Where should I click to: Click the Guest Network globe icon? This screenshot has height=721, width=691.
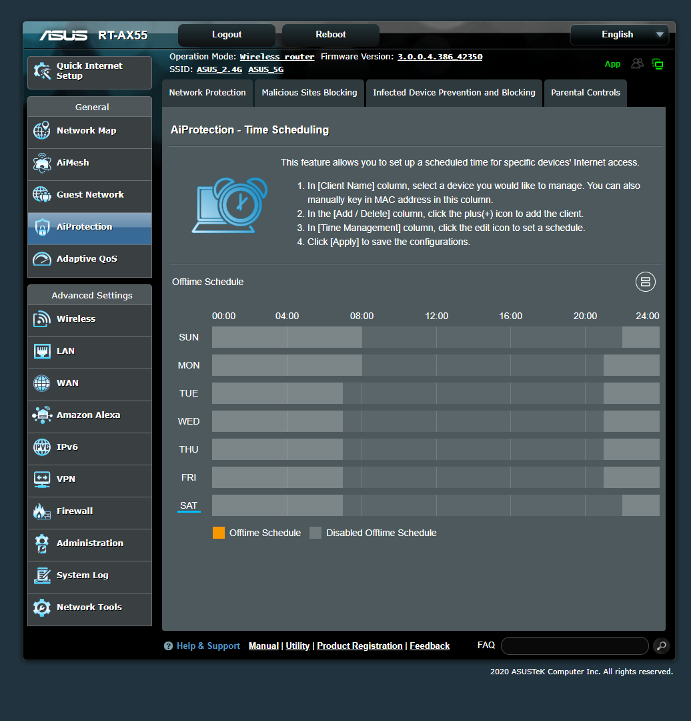[42, 194]
